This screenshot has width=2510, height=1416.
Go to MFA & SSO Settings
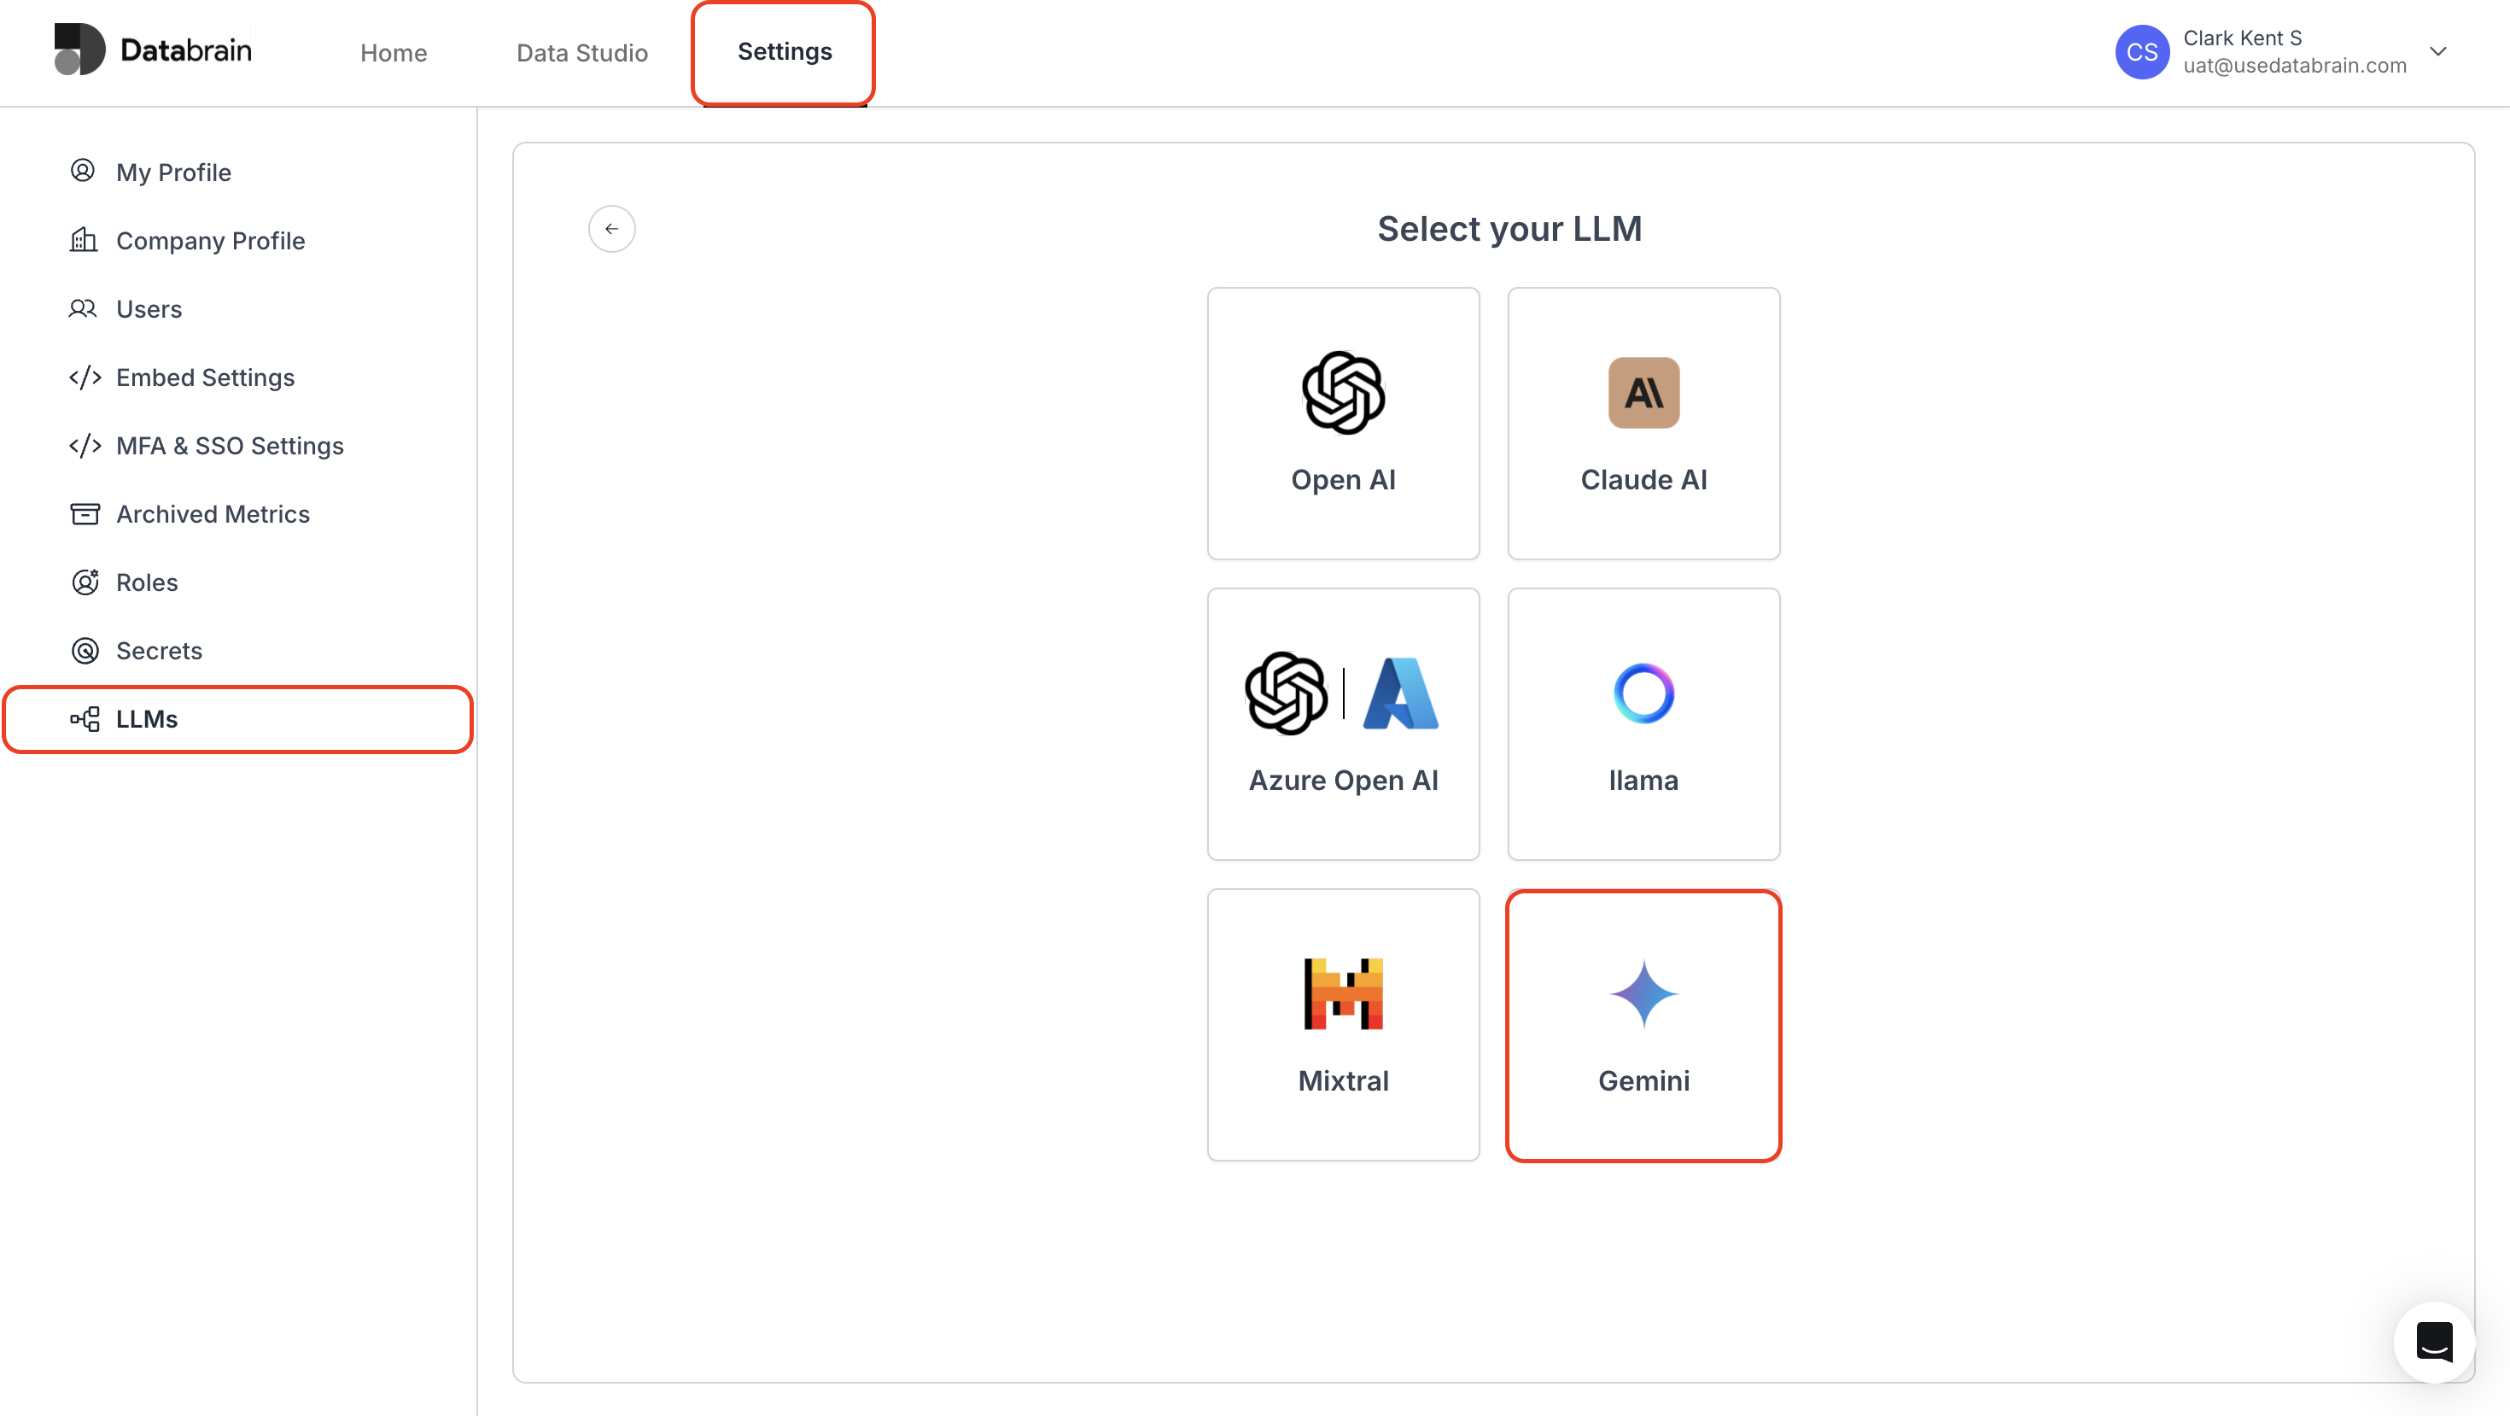pos(229,445)
